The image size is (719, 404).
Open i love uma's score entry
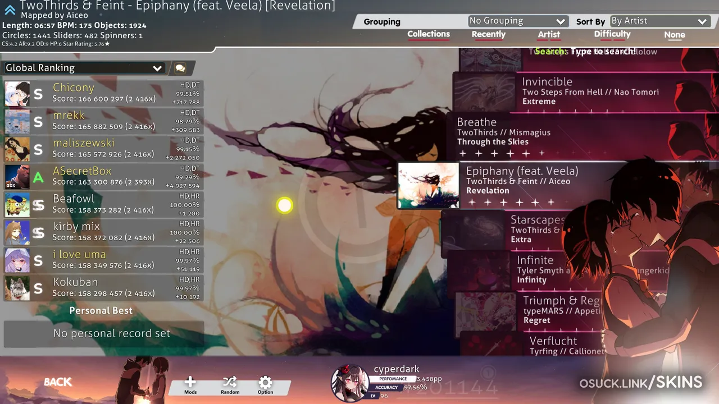(103, 260)
